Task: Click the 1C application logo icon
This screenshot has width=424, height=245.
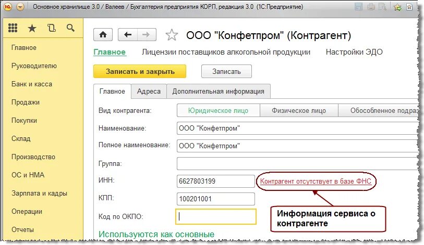Action: (8, 7)
